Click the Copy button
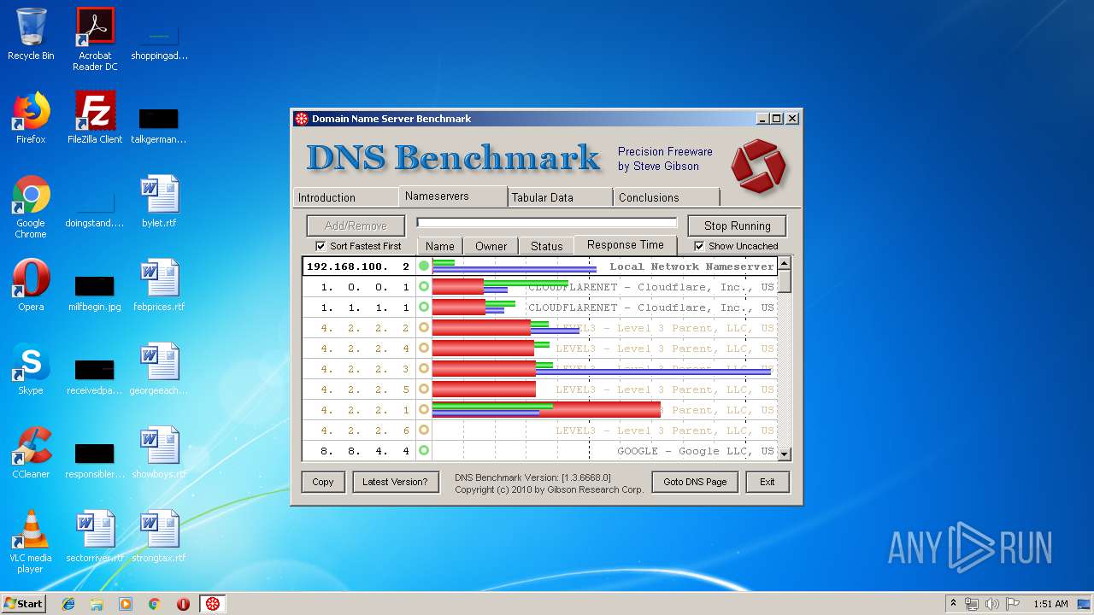The image size is (1094, 615). point(323,482)
